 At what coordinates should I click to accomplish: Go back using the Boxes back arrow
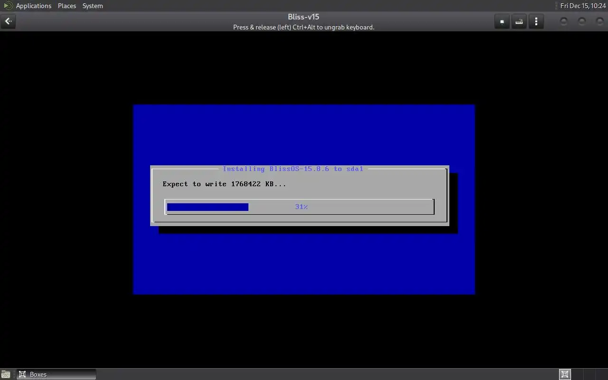coord(8,21)
